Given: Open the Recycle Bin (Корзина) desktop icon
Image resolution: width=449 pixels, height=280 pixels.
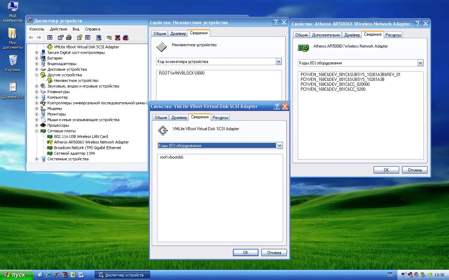Looking at the screenshot, I should 13,63.
